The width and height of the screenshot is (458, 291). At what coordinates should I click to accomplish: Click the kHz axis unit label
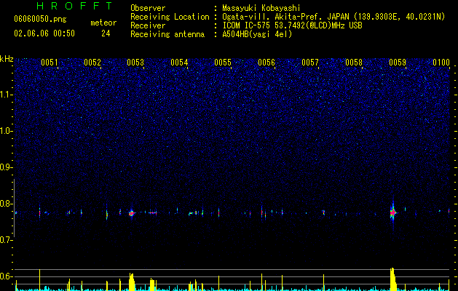[7, 59]
